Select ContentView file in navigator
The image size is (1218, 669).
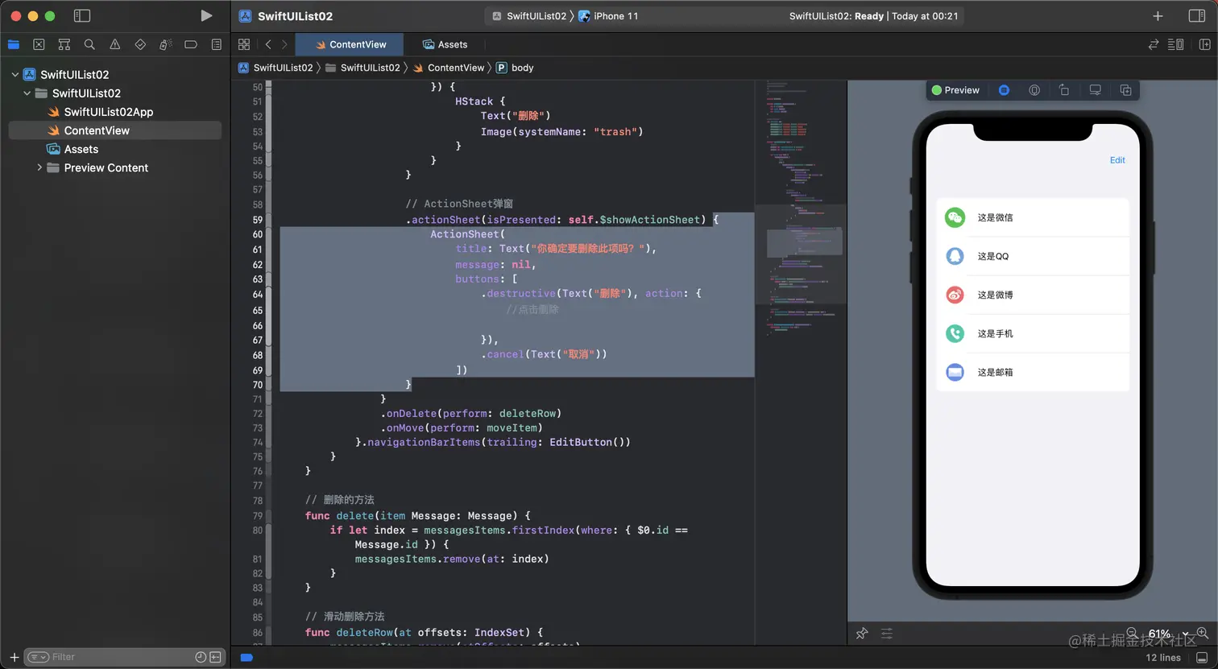[x=114, y=130]
